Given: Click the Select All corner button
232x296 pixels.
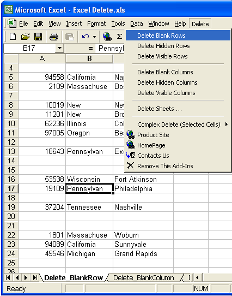Looking at the screenshot, I should [11, 58].
